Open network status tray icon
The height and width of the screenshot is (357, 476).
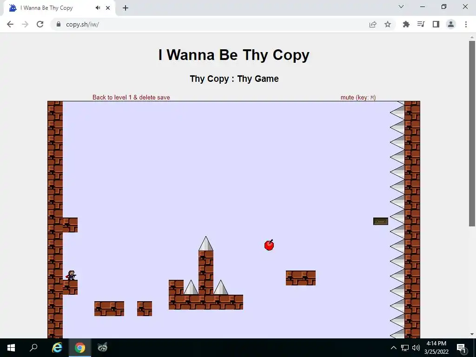coord(405,348)
